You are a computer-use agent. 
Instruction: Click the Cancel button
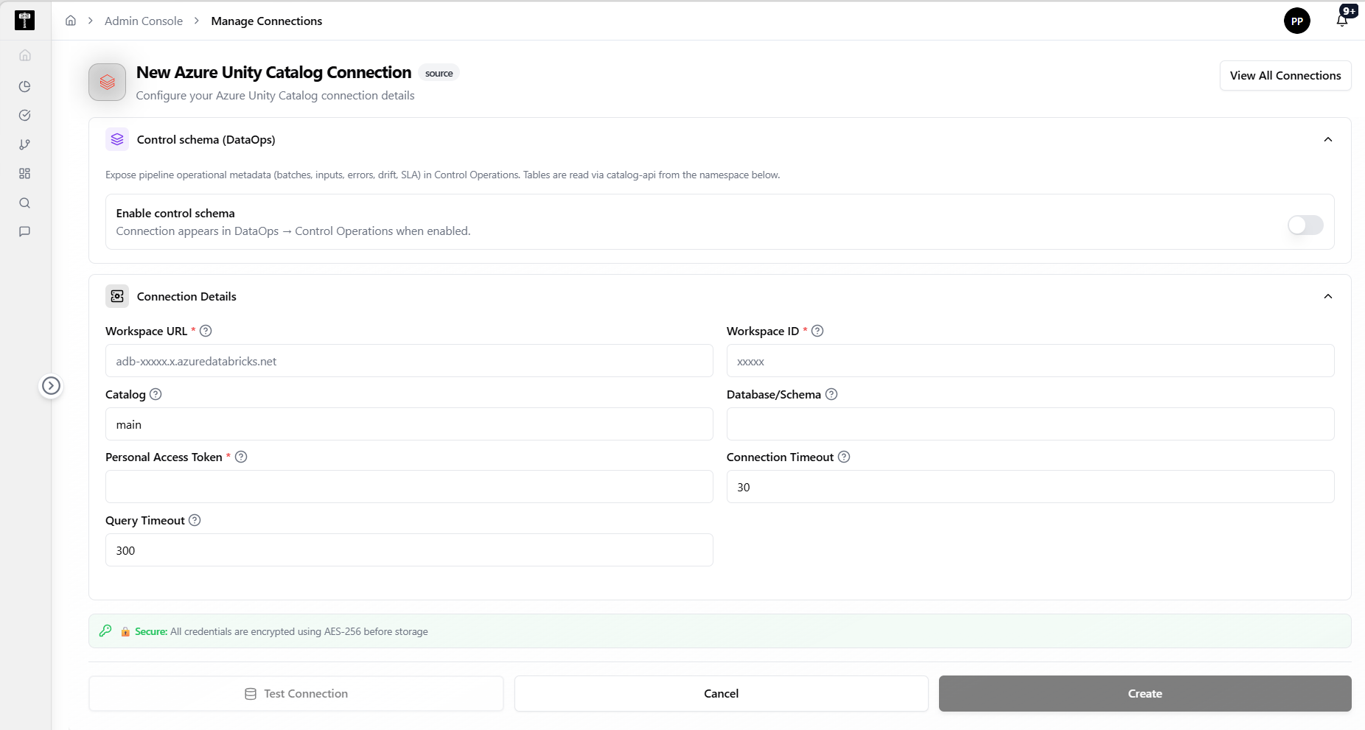click(721, 694)
